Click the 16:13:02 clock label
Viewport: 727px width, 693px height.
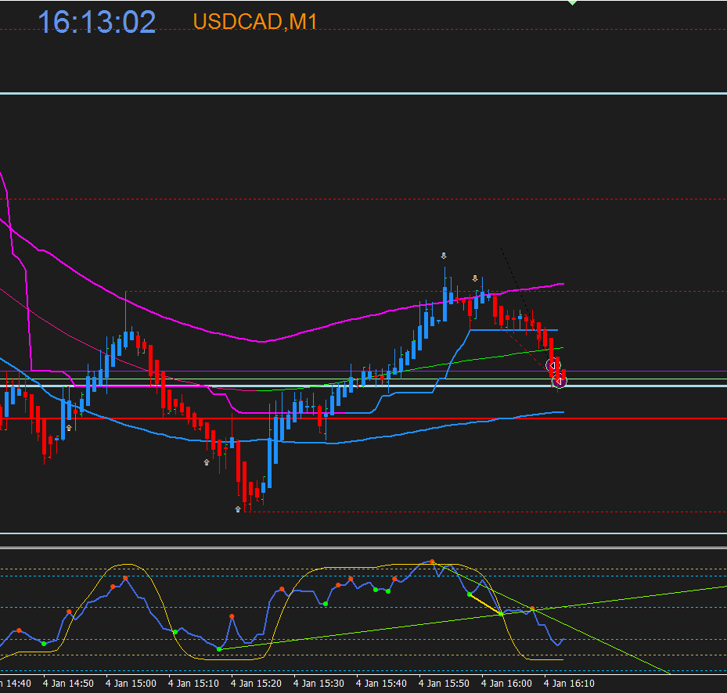click(x=96, y=22)
